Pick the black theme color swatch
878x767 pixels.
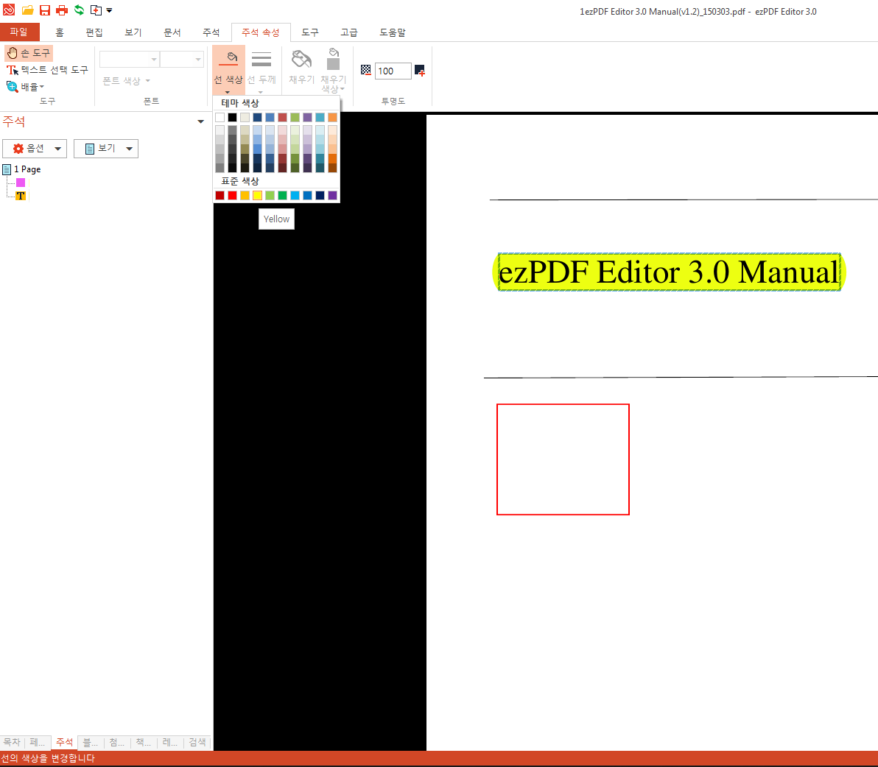pyautogui.click(x=232, y=118)
